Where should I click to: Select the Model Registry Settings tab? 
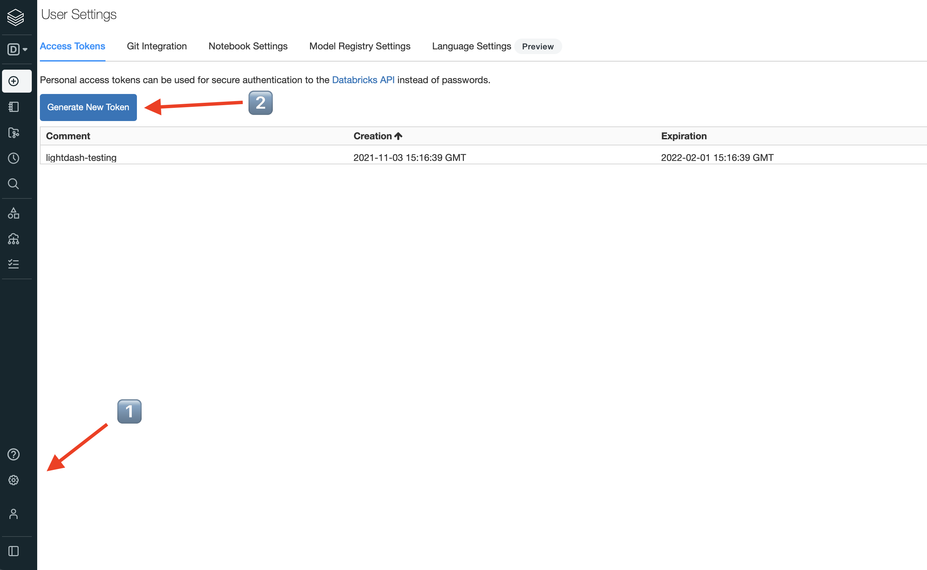359,46
